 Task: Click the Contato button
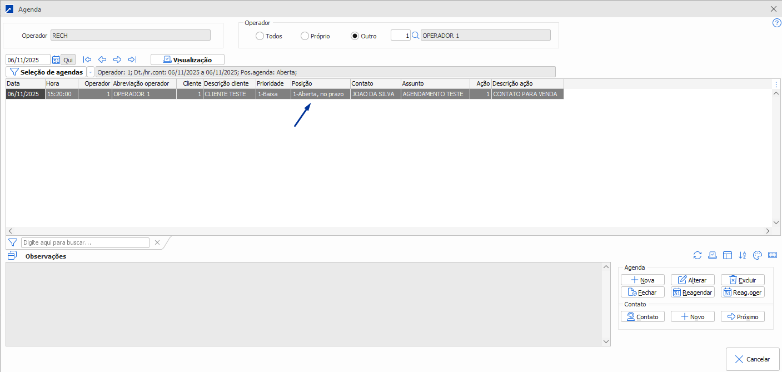pos(642,316)
